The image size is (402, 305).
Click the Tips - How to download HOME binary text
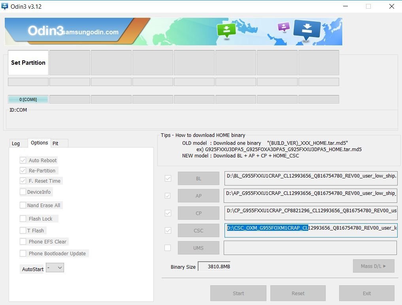point(203,135)
